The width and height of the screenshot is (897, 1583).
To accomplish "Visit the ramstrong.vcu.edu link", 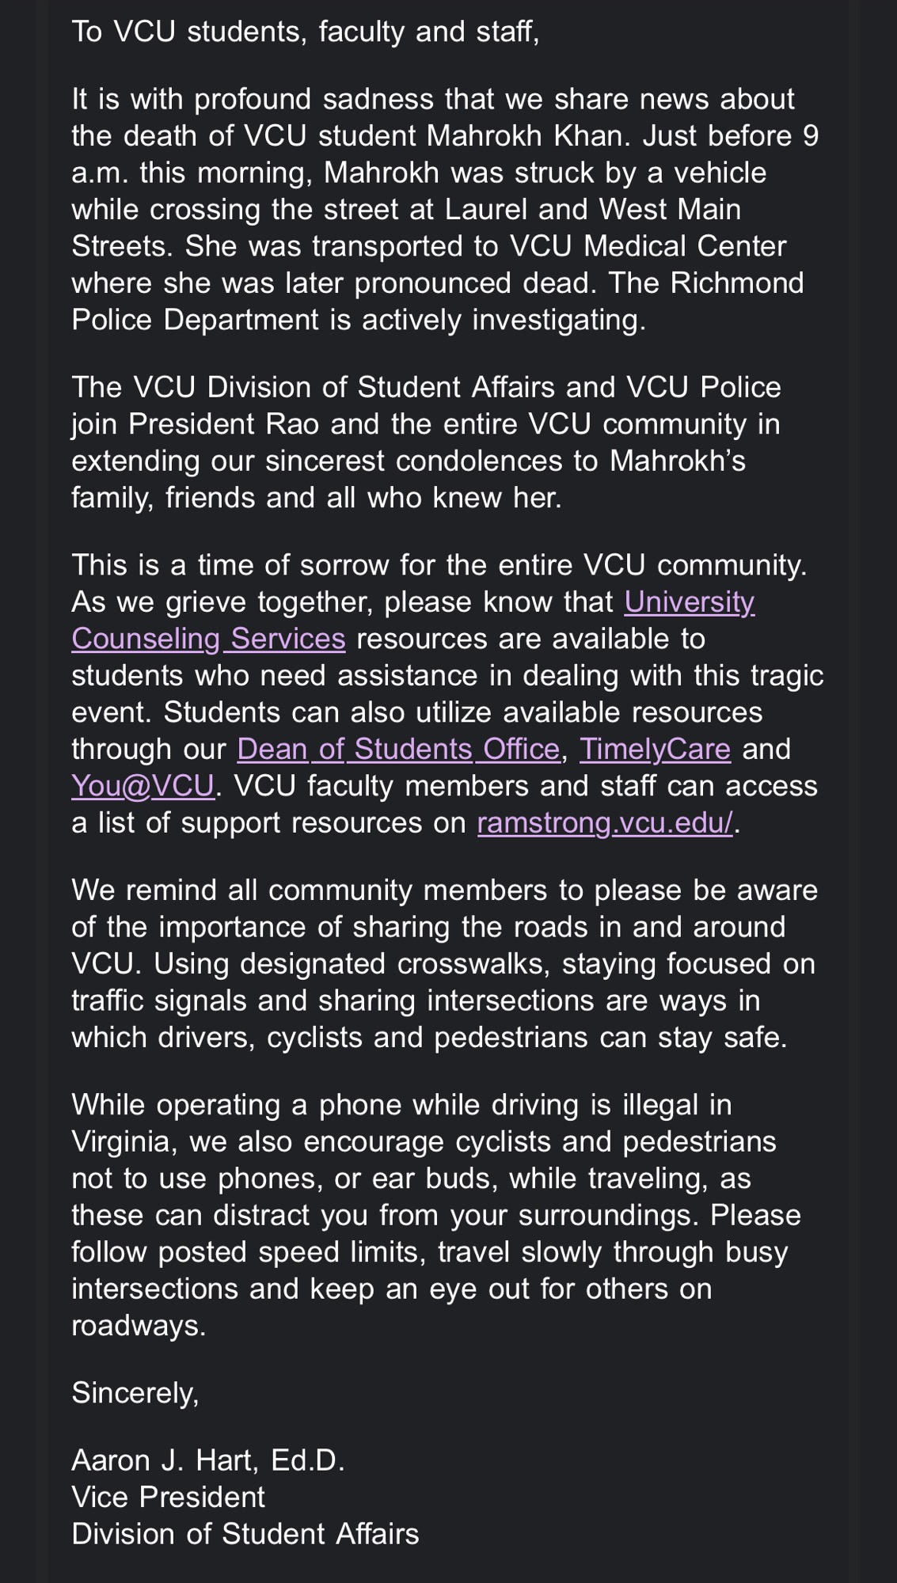I will (606, 823).
